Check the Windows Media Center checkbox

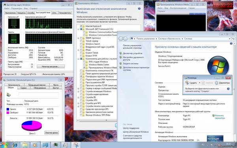pyautogui.click(x=85, y=65)
